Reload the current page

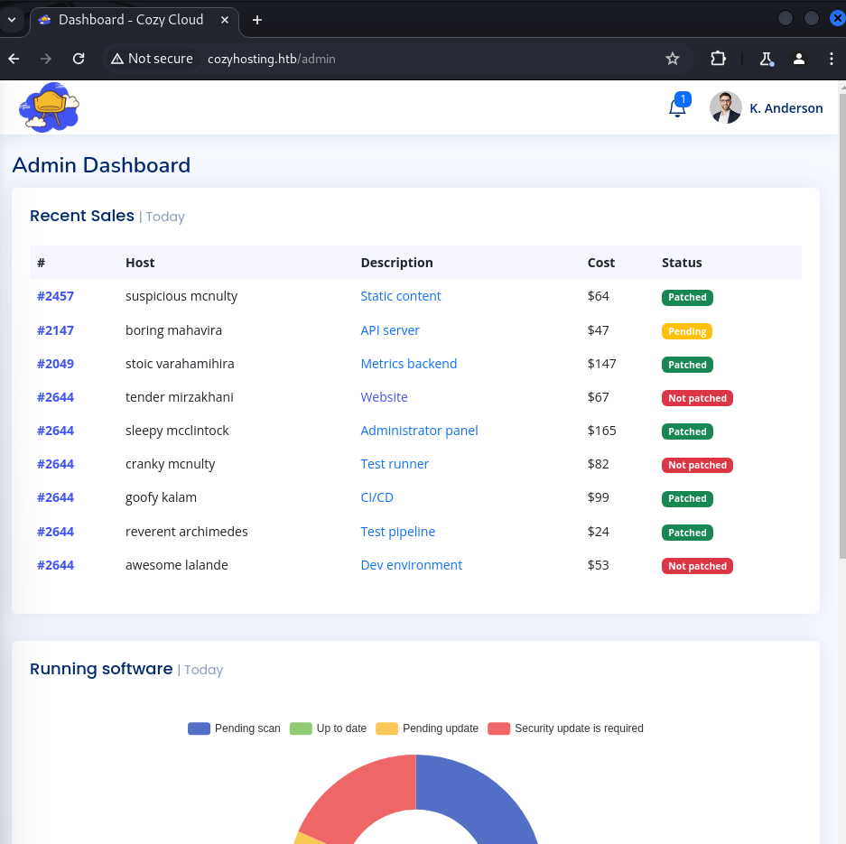(79, 59)
